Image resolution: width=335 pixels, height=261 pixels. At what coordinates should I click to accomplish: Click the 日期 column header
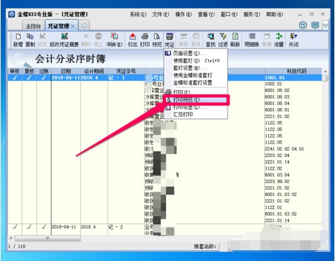pos(66,71)
